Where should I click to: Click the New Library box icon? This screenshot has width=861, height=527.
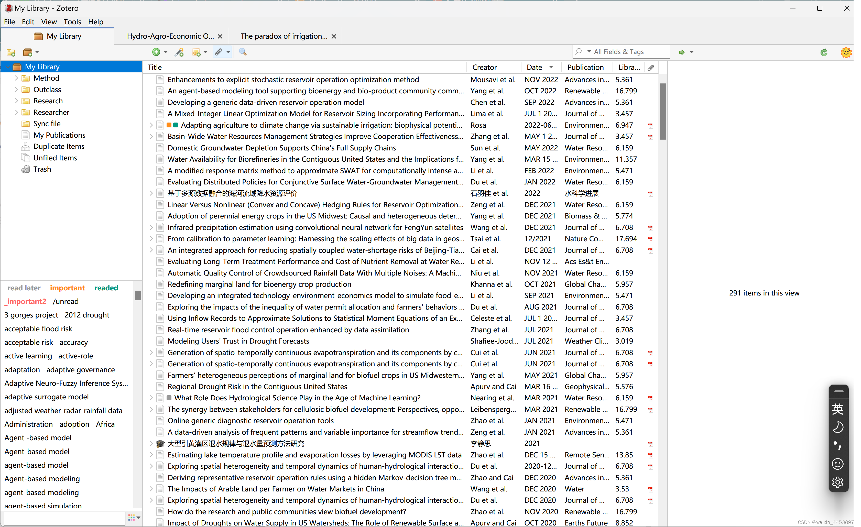click(x=28, y=52)
